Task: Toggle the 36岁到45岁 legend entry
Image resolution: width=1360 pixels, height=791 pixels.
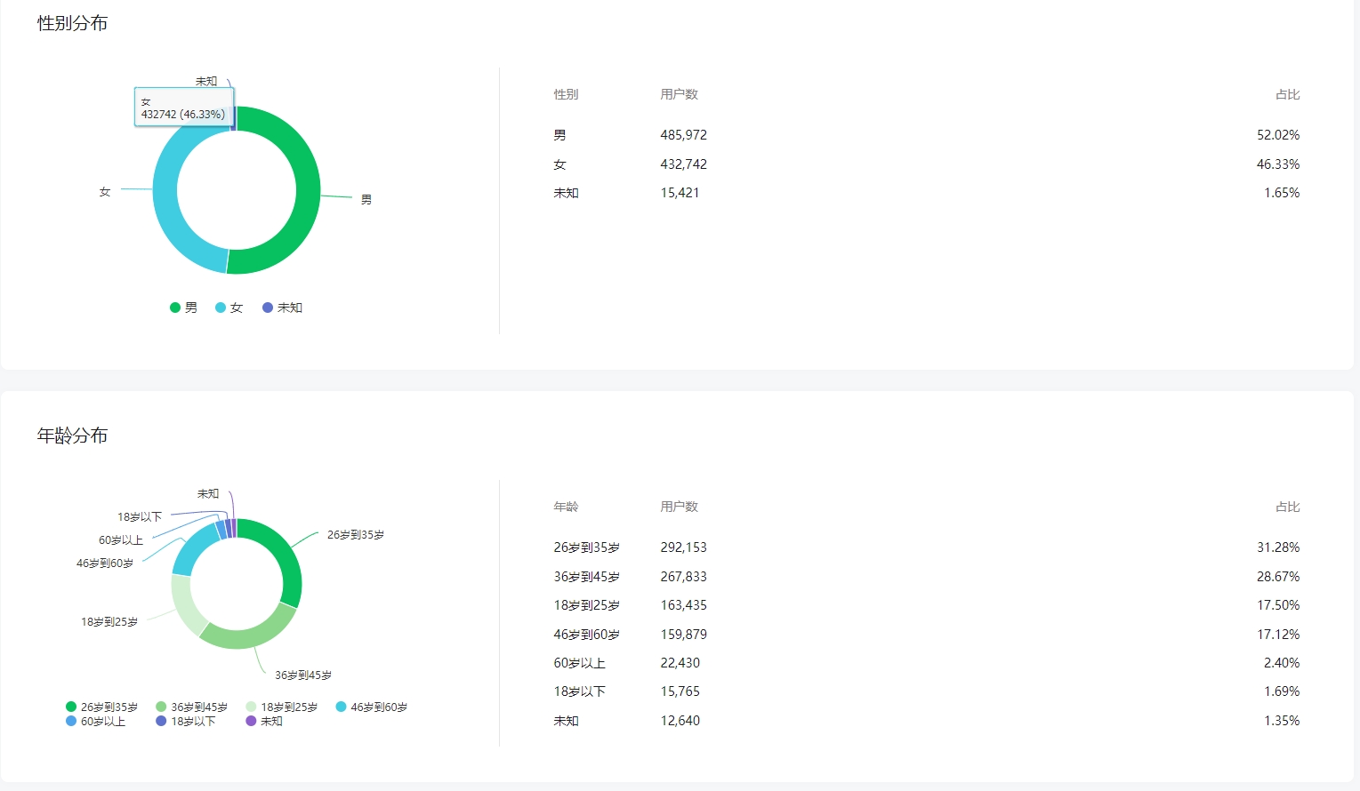Action: 192,707
